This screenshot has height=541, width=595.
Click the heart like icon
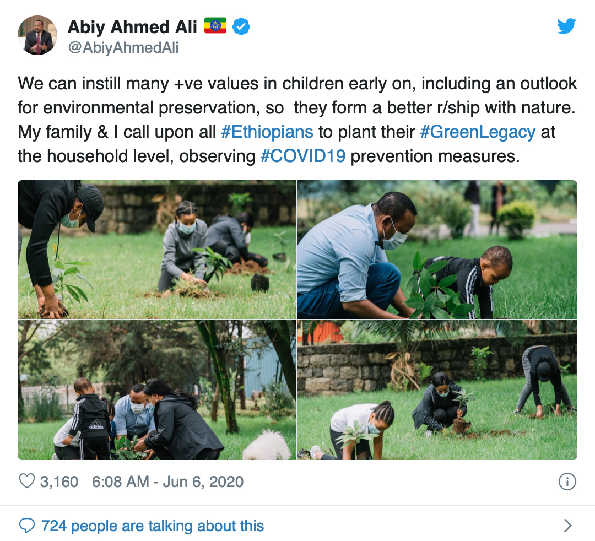pyautogui.click(x=26, y=482)
